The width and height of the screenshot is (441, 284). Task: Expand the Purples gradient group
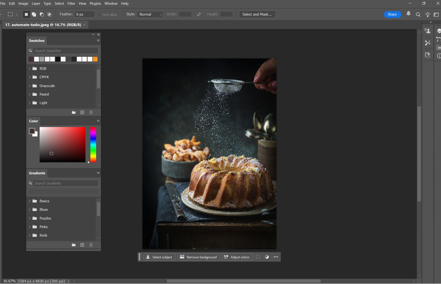30,218
